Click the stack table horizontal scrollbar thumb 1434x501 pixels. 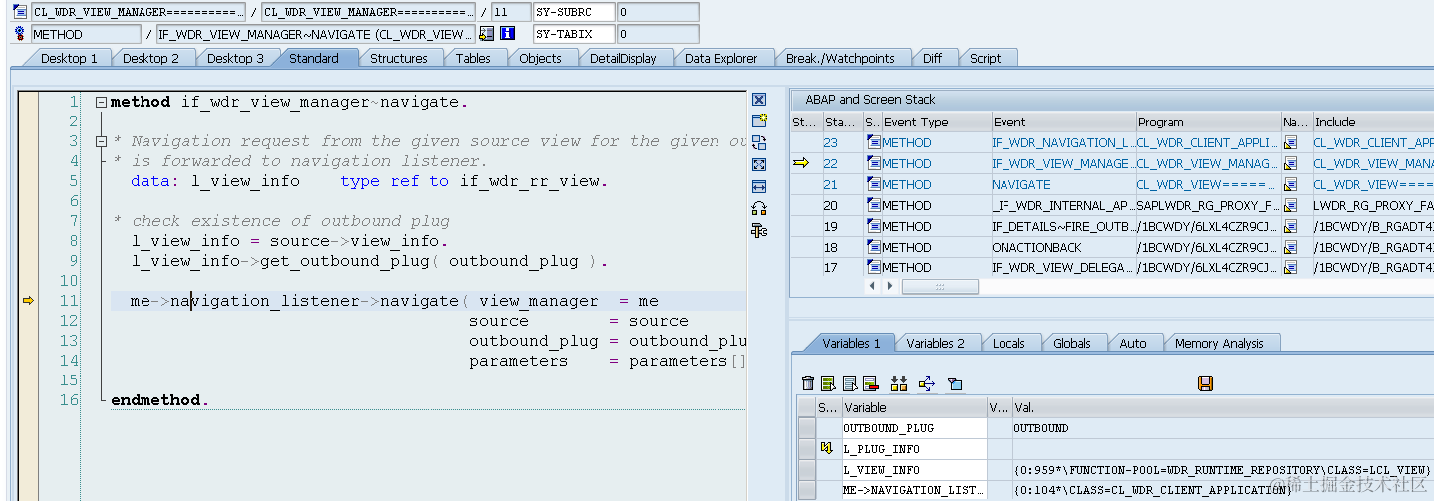tap(939, 286)
